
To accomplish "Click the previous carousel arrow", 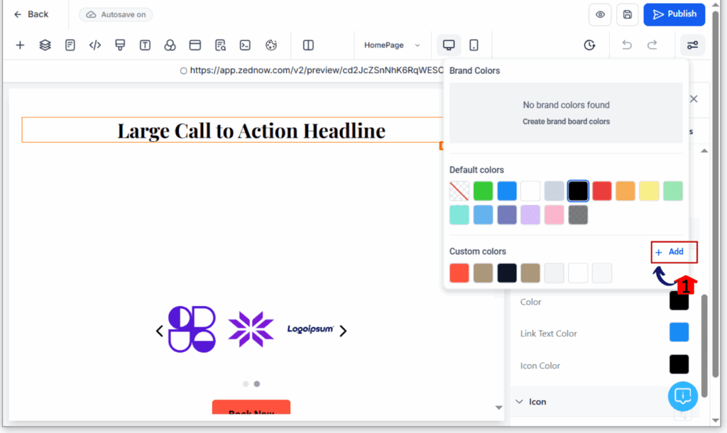I will 159,331.
